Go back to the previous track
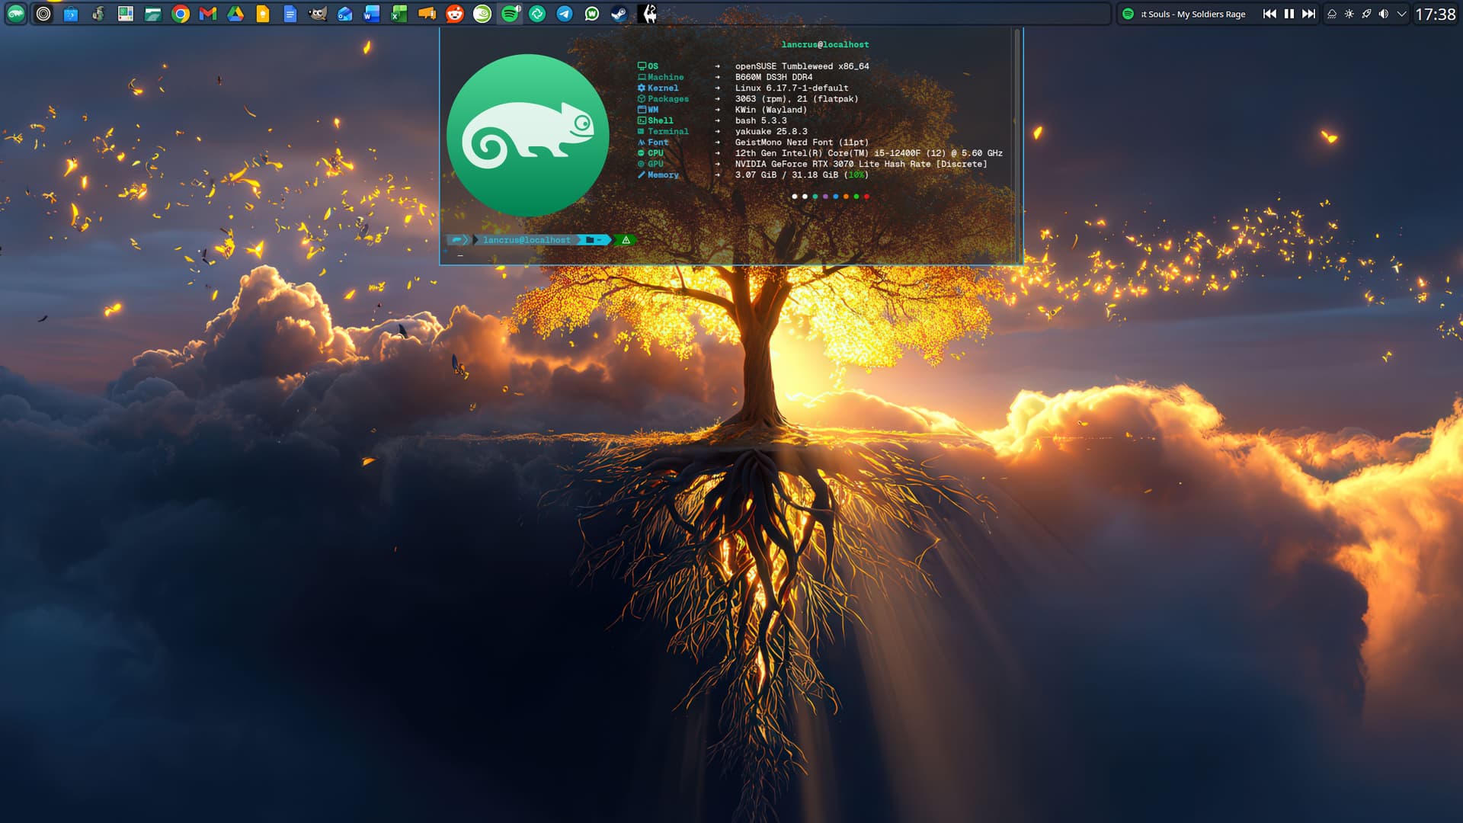1463x823 pixels. (1269, 14)
